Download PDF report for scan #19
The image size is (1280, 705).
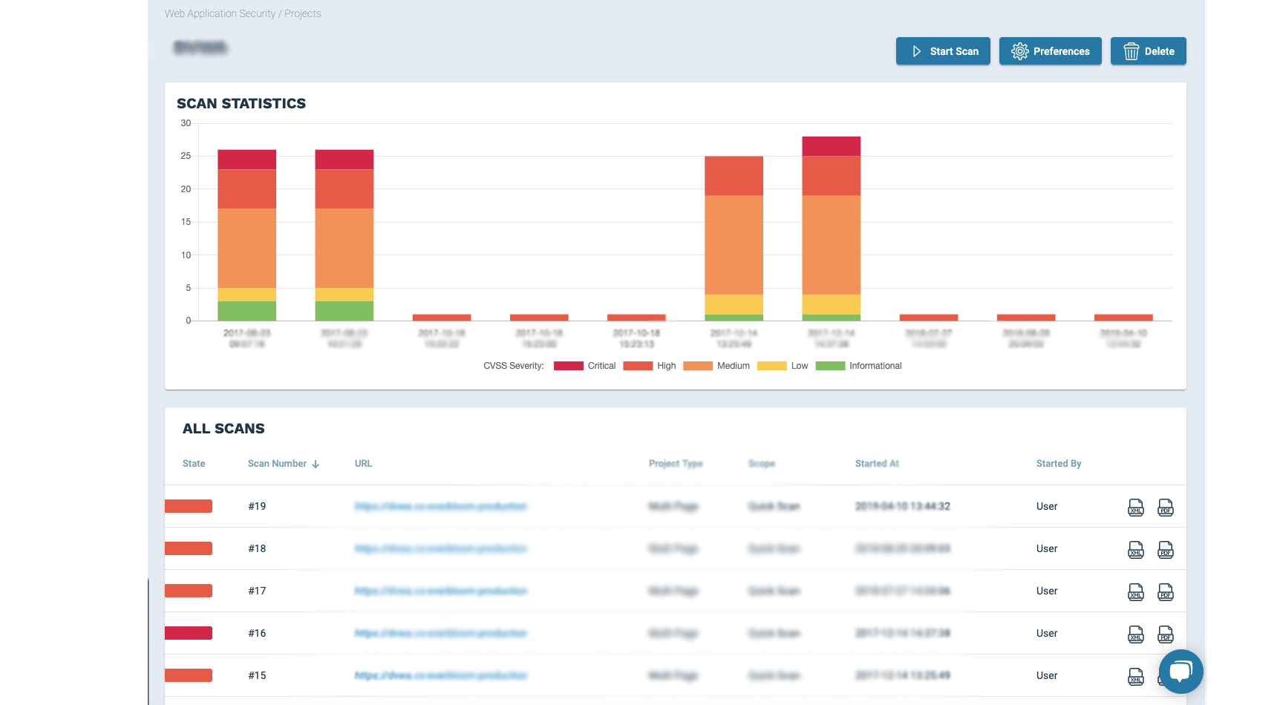click(1165, 508)
